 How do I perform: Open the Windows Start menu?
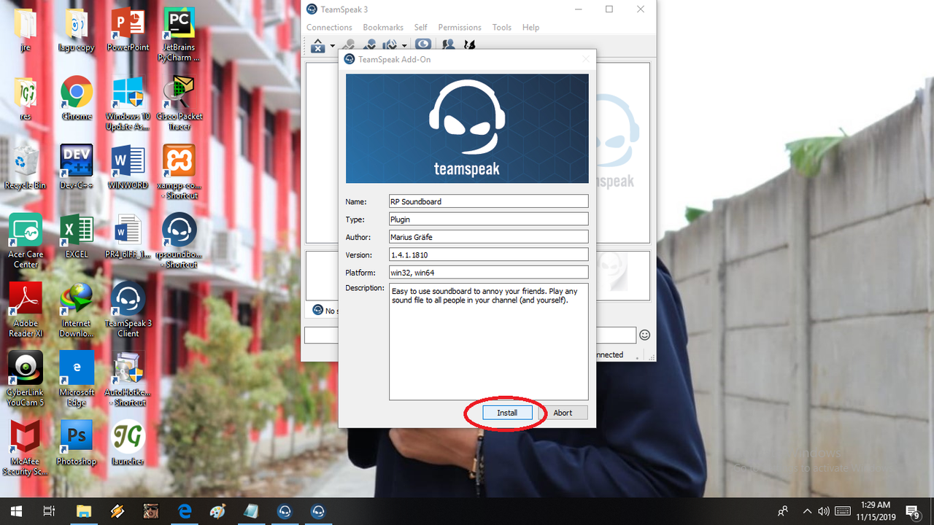(16, 511)
